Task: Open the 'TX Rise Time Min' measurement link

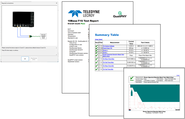Action: pyautogui.click(x=108, y=66)
